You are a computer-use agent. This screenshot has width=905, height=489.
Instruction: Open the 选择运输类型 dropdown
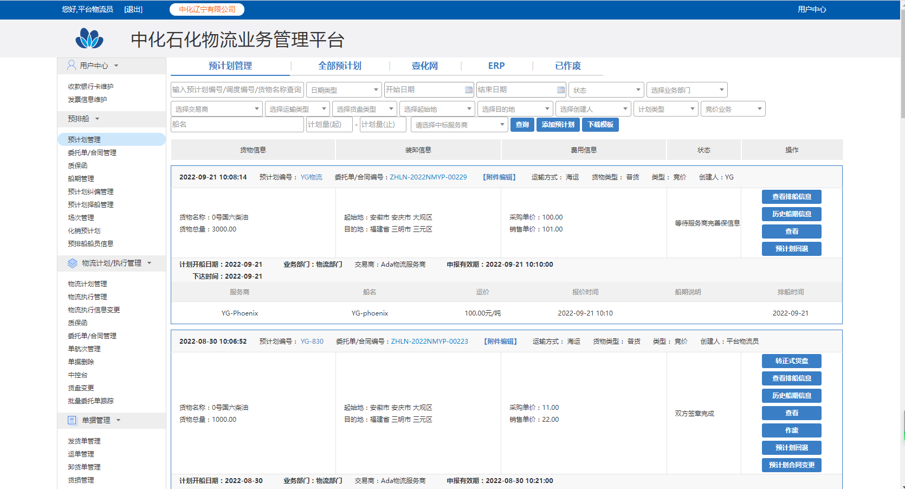297,109
